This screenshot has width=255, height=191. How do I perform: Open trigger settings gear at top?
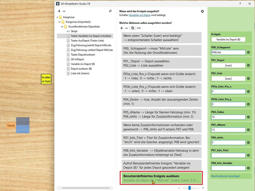202,11
